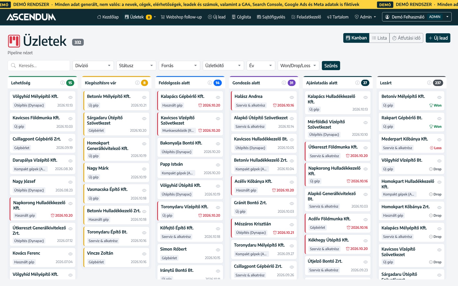The width and height of the screenshot is (458, 286).
Task: Go to the Céglista page
Action: point(241,17)
